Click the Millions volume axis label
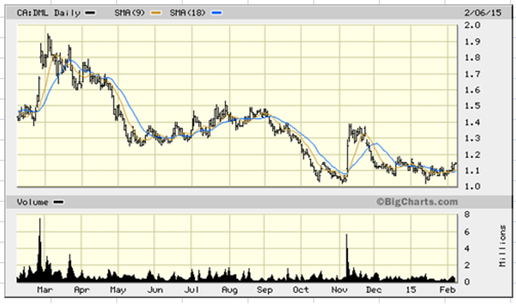 click(x=502, y=246)
